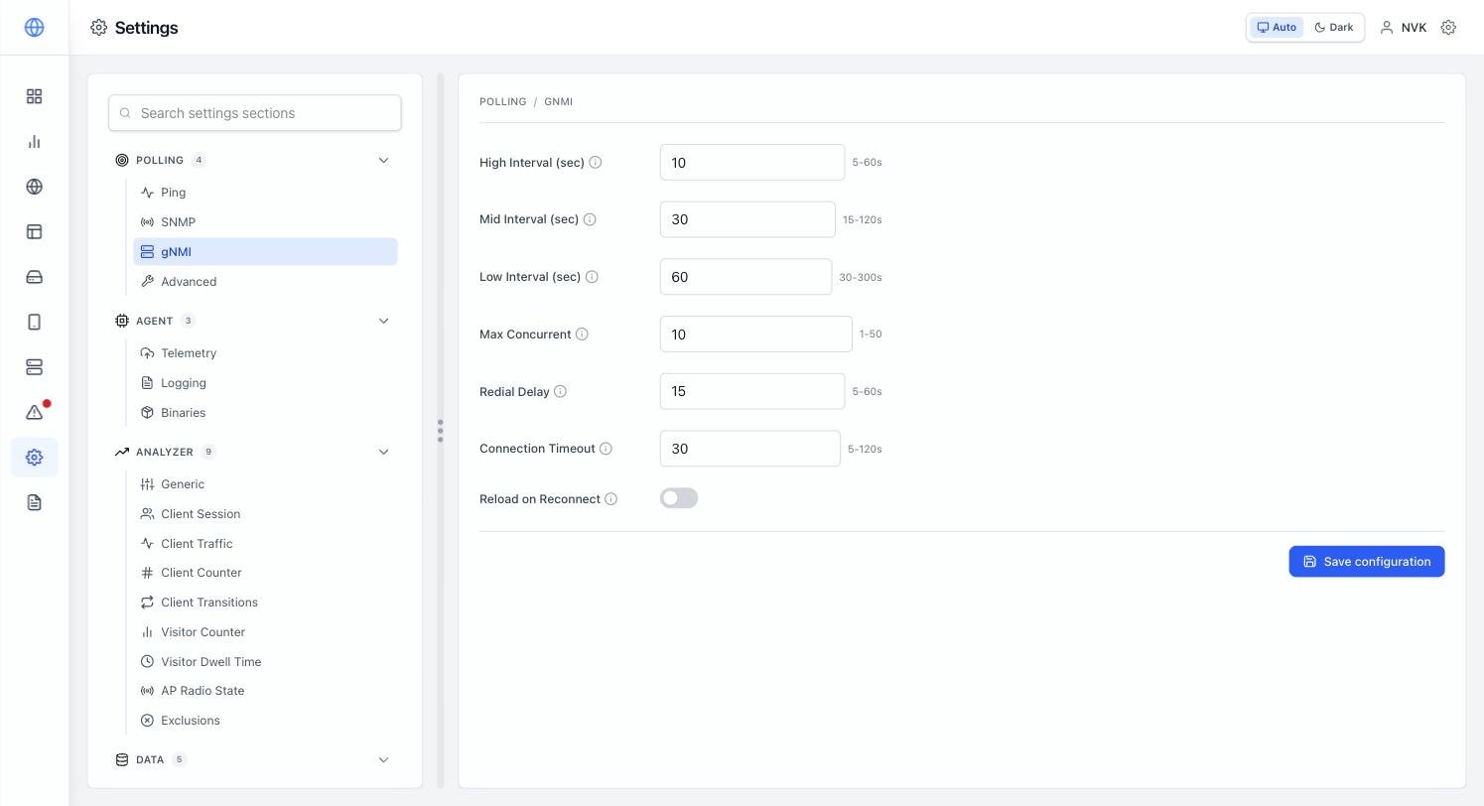This screenshot has height=806, width=1484.
Task: Select the gNMI settings item
Action: point(265,252)
